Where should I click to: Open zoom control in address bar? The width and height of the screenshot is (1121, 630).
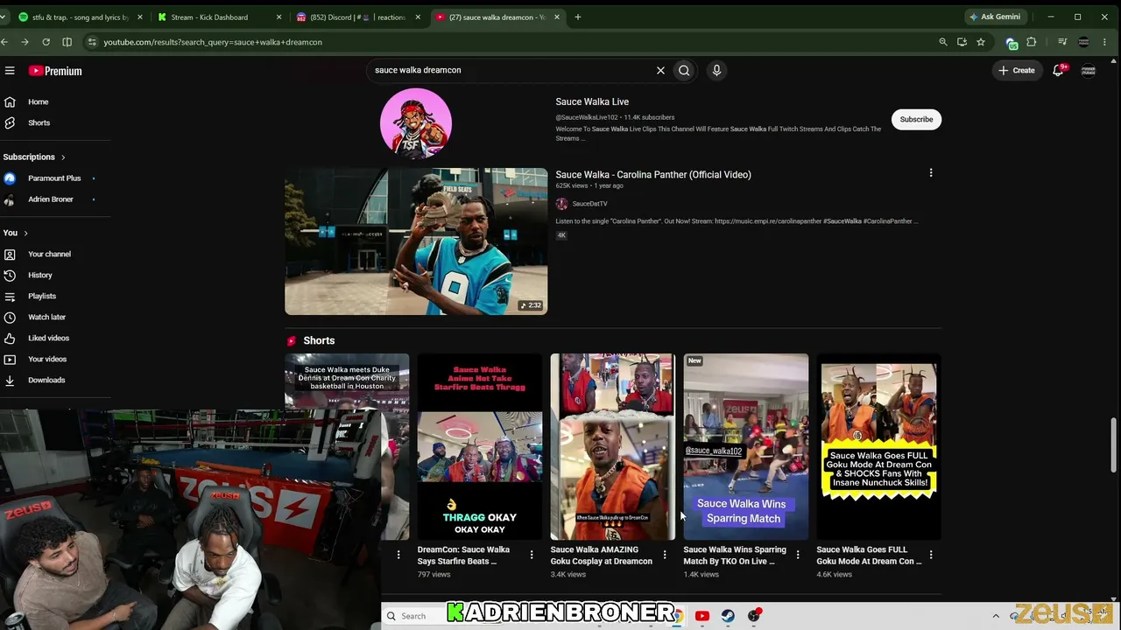coord(943,42)
